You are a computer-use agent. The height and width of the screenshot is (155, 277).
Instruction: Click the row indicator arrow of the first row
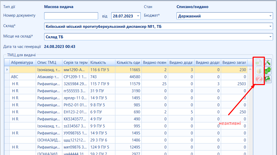coord(7,70)
